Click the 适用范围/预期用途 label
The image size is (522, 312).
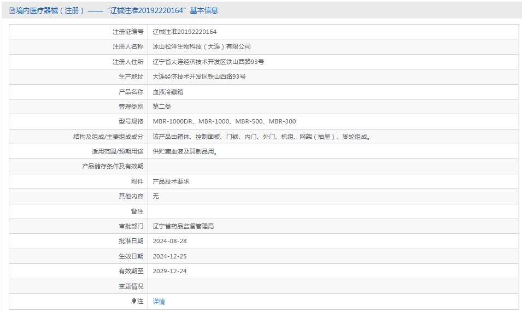click(x=118, y=151)
